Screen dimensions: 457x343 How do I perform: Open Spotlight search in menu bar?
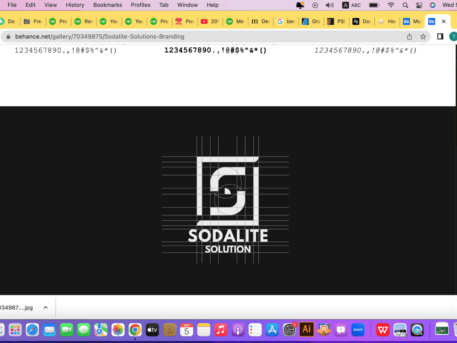[405, 5]
